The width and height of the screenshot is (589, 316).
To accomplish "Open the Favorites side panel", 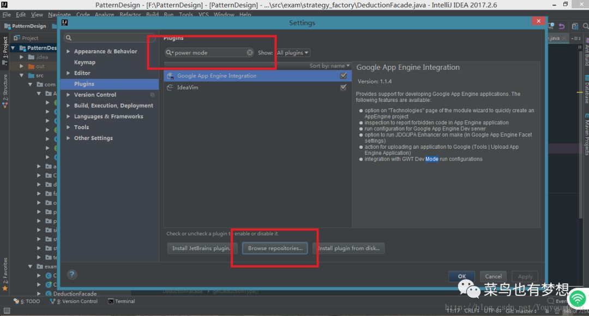I will [5, 274].
